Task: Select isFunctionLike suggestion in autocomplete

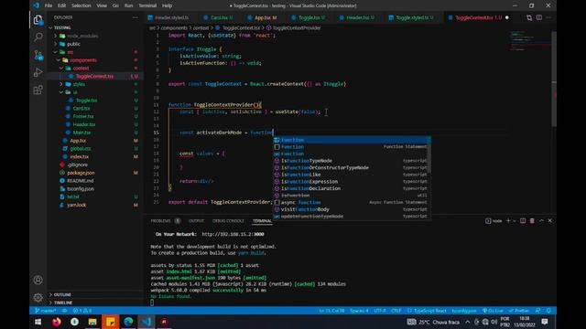Action: [351, 175]
